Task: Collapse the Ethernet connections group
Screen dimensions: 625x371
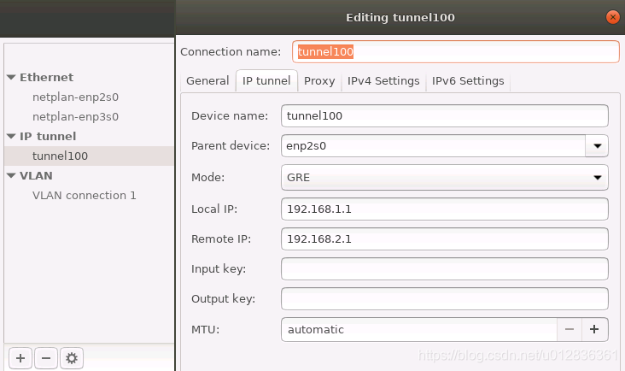Action: 11,77
